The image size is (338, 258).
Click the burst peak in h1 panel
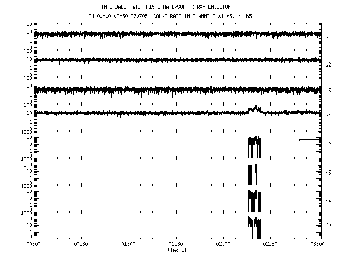tap(256, 107)
